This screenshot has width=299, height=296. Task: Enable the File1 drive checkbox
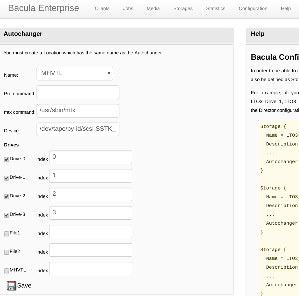pos(7,233)
